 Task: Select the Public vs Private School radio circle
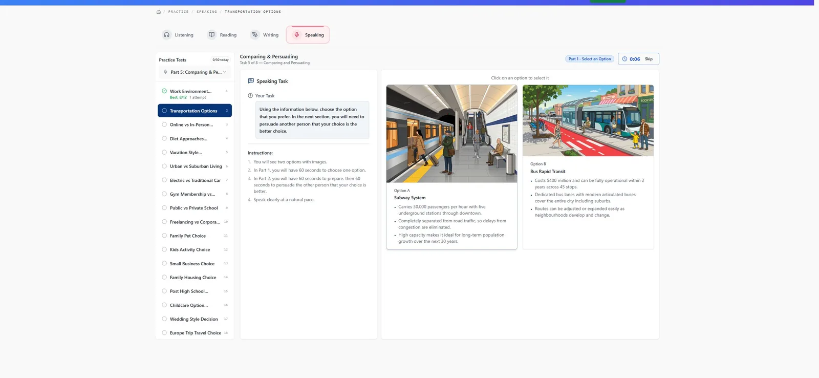click(x=164, y=208)
